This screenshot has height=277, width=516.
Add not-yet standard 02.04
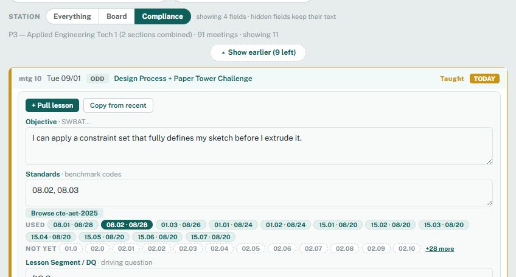(219, 248)
